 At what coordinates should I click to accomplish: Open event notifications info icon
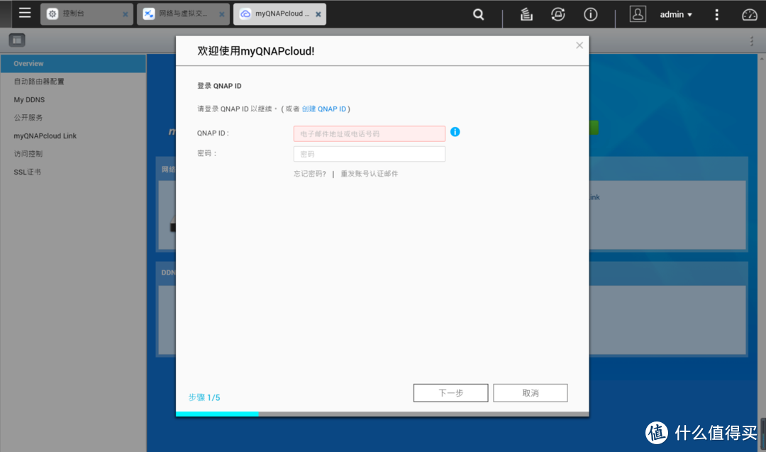tap(591, 15)
